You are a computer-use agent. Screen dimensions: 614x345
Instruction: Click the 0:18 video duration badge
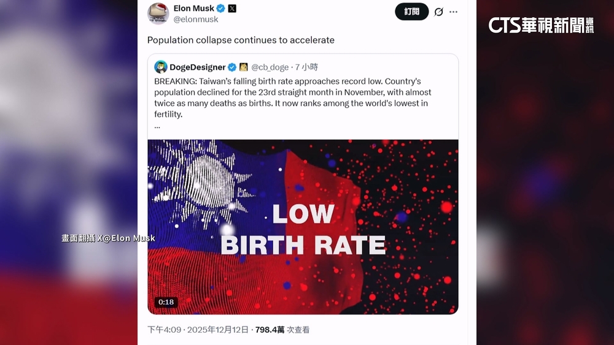click(x=166, y=302)
